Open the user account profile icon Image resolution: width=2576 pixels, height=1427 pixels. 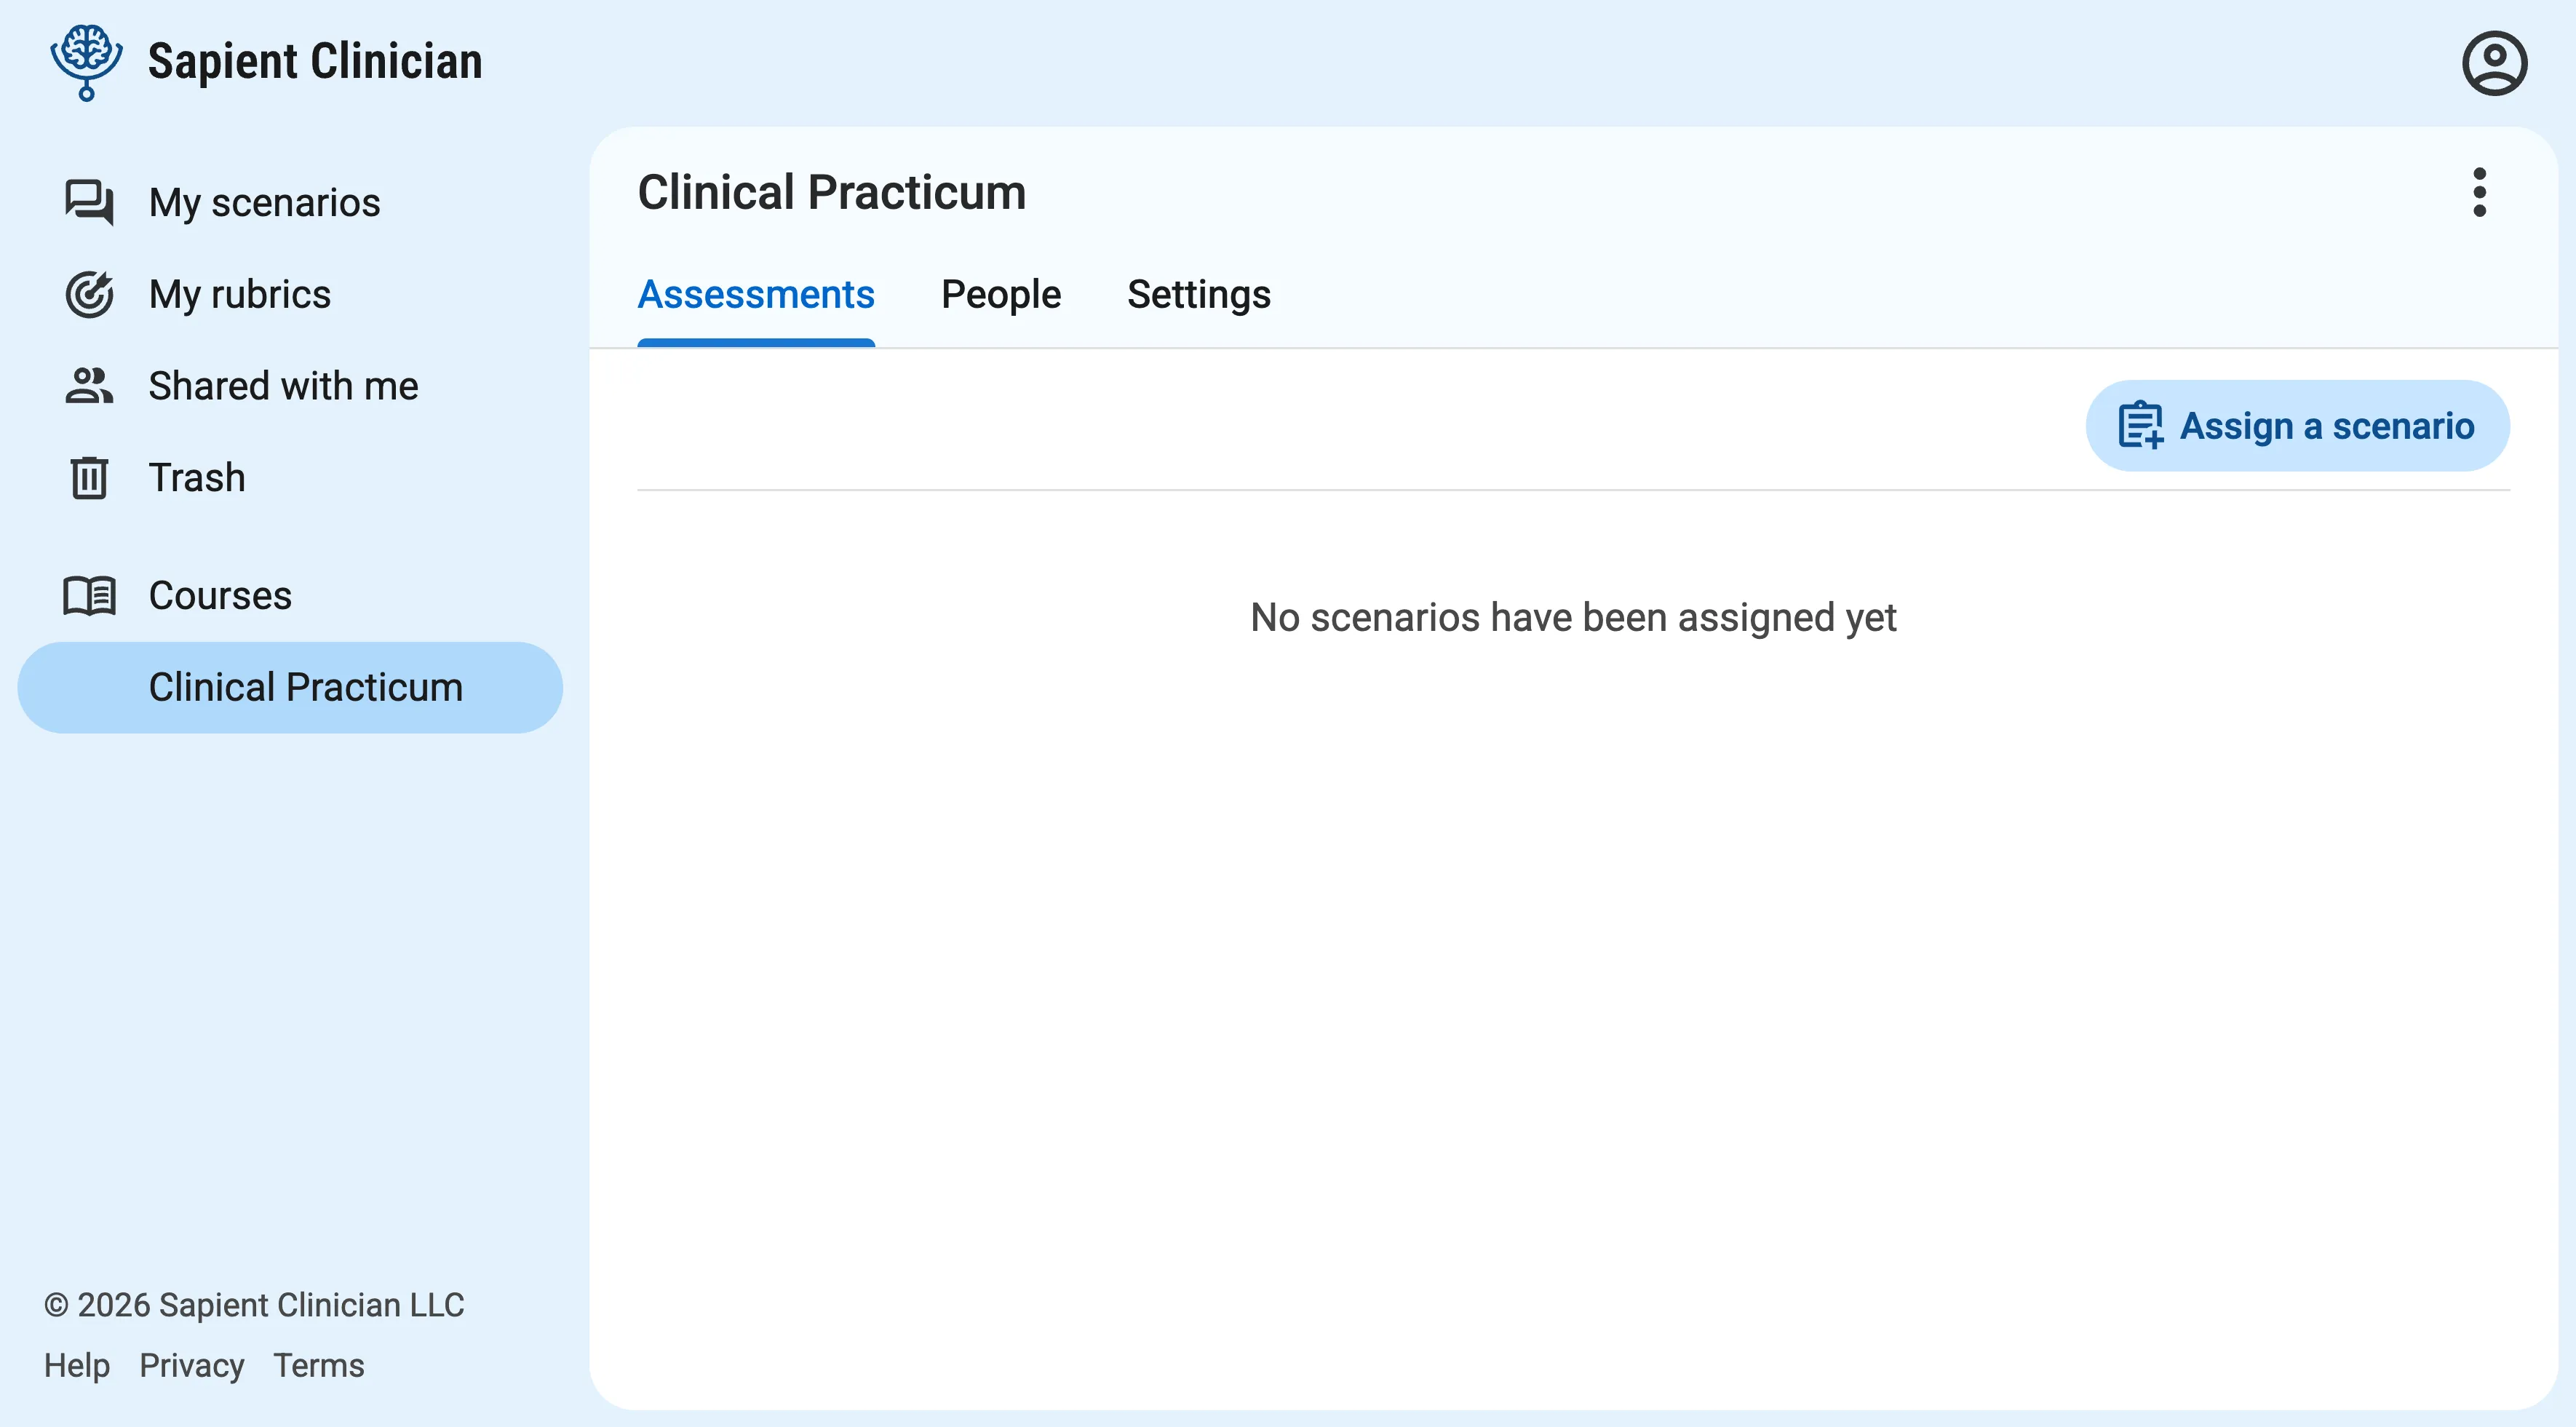2494,62
